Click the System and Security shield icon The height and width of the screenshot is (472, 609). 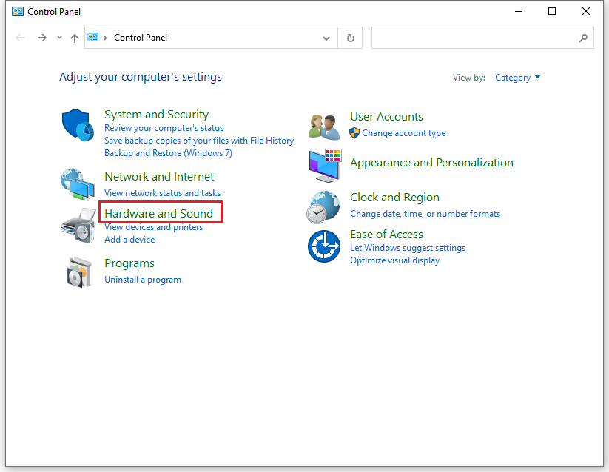[x=77, y=122]
